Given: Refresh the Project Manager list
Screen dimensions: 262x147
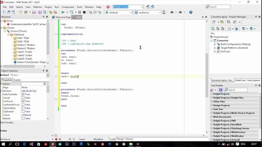Looking at the screenshot, I should pyautogui.click(x=213, y=29).
